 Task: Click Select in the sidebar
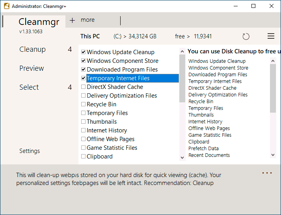[x=29, y=87]
